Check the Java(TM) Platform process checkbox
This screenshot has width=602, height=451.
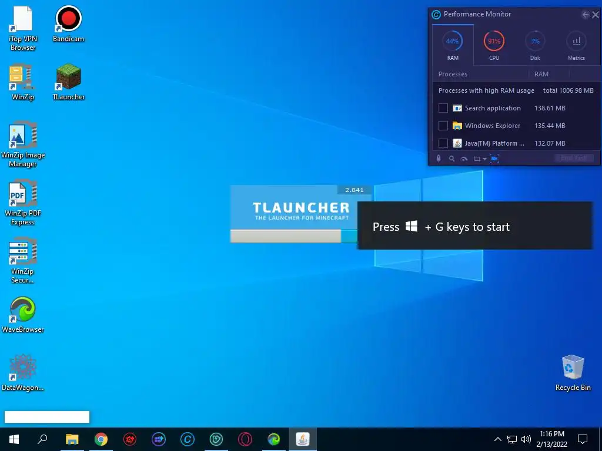443,143
